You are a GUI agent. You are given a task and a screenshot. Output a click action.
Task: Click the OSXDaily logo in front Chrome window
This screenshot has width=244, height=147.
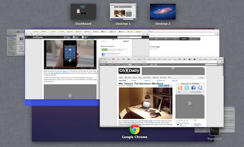129,71
